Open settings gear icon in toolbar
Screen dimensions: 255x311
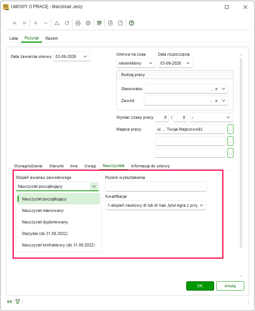click(x=88, y=23)
